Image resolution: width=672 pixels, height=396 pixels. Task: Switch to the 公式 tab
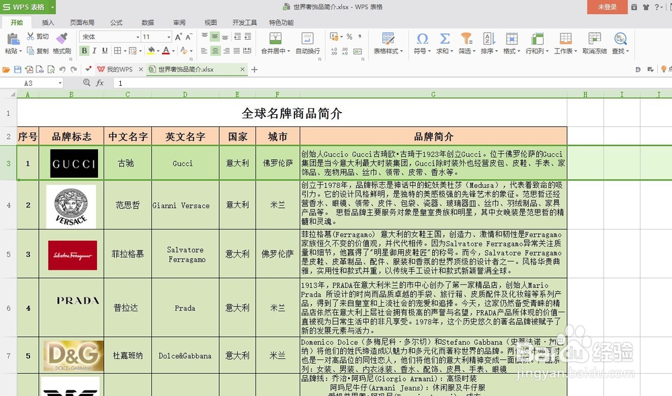116,22
